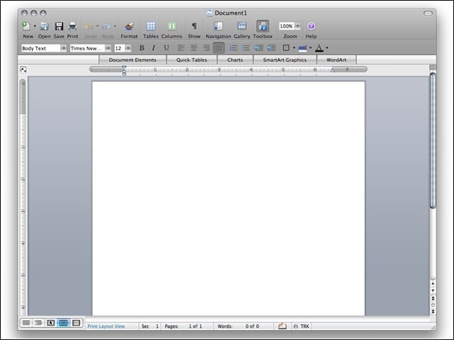Toggle Underline formatting
Image resolution: width=454 pixels, height=340 pixels.
(x=167, y=48)
